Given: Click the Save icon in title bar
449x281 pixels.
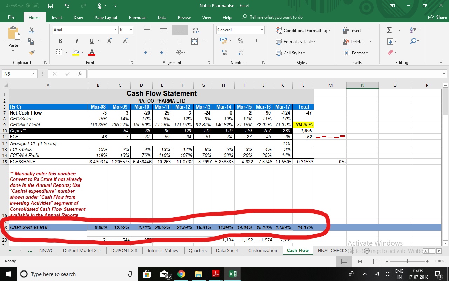Looking at the screenshot, I should 51,6.
